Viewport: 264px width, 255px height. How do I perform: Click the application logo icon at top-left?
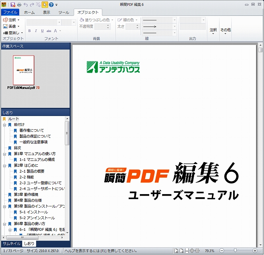(x=4, y=5)
